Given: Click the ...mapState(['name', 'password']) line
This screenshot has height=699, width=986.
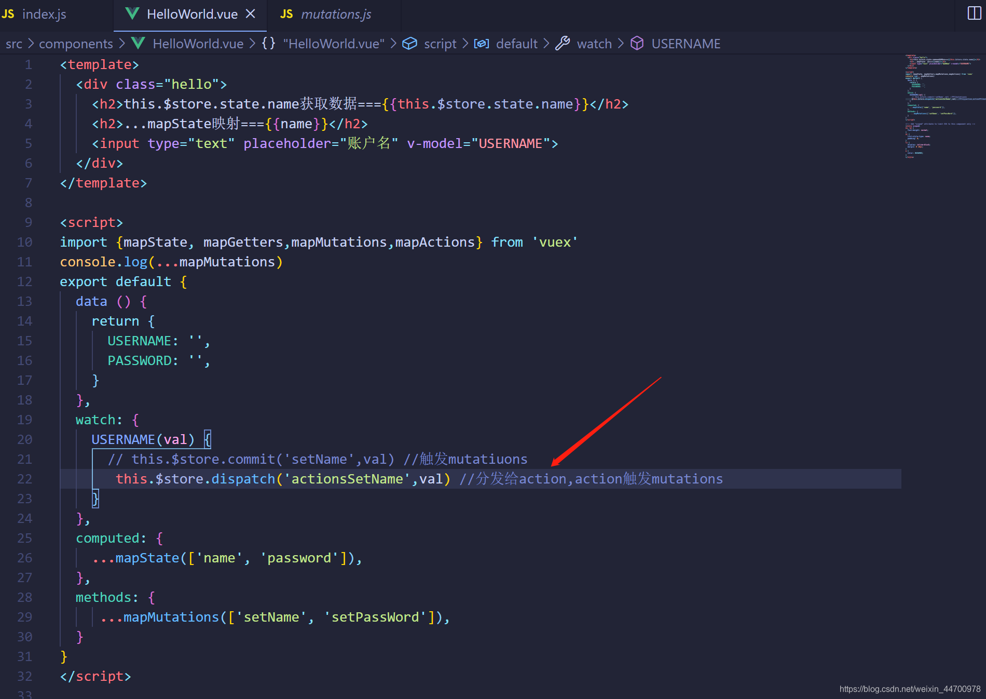Looking at the screenshot, I should (227, 558).
